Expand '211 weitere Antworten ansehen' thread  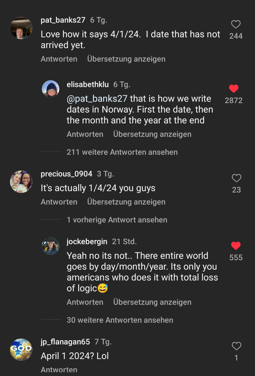pos(122,152)
